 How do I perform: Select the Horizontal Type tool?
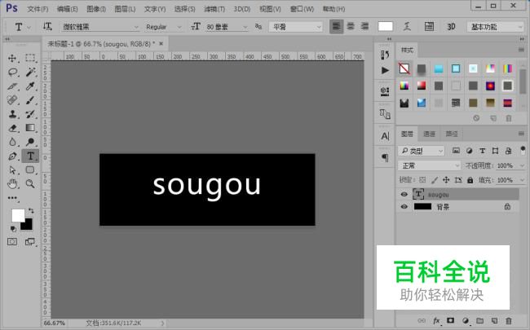pos(30,156)
